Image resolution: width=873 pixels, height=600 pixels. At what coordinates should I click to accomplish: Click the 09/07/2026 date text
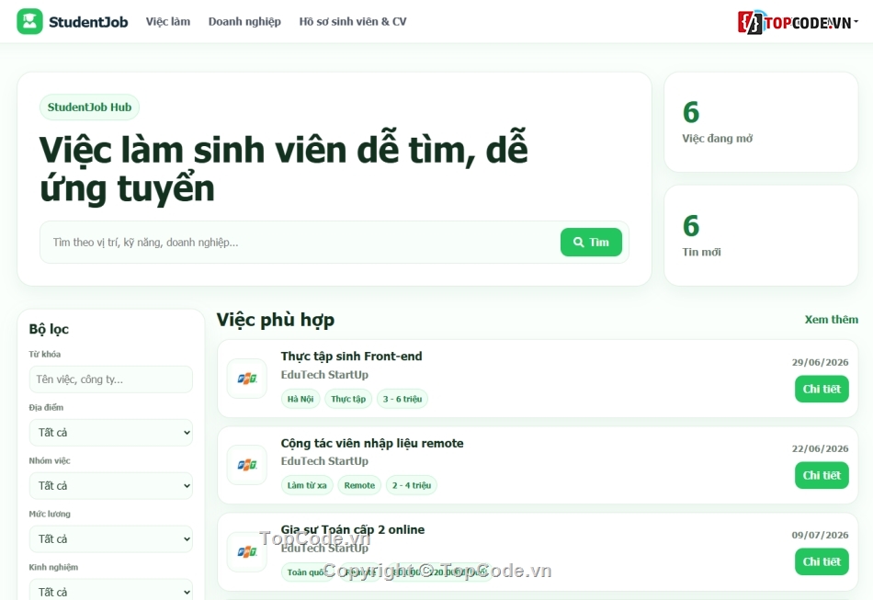coord(820,535)
